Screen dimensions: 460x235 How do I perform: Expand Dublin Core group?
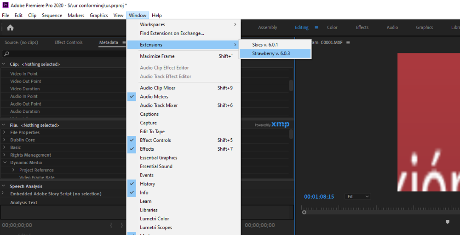(4, 140)
